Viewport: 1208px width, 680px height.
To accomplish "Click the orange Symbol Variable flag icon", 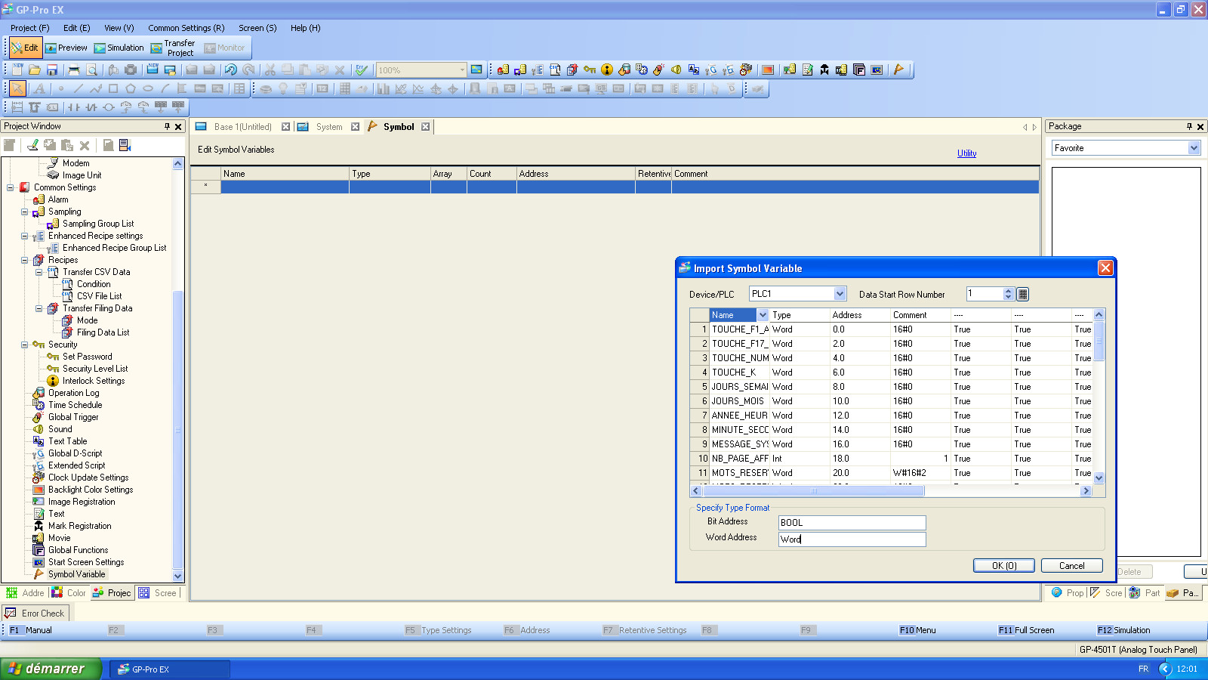I will [898, 70].
